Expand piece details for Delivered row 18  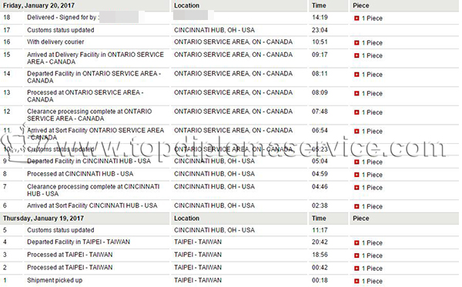point(357,18)
